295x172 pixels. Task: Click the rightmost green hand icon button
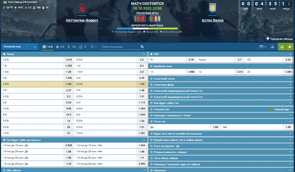click(x=290, y=47)
